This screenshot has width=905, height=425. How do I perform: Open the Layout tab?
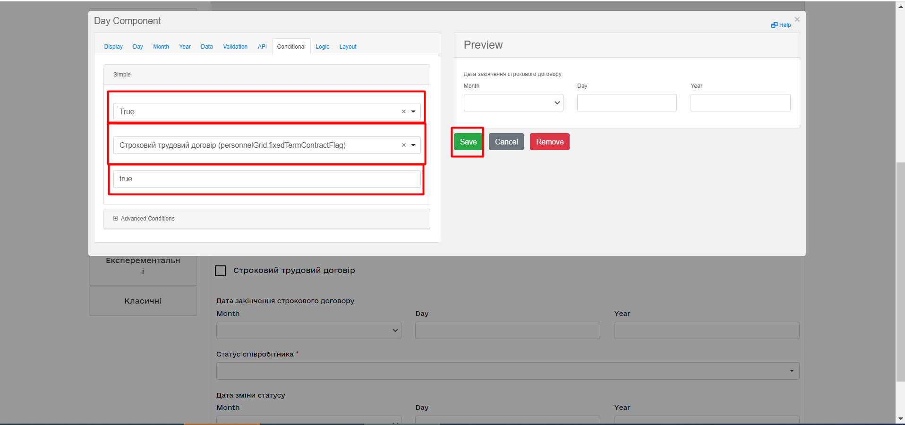click(x=348, y=47)
